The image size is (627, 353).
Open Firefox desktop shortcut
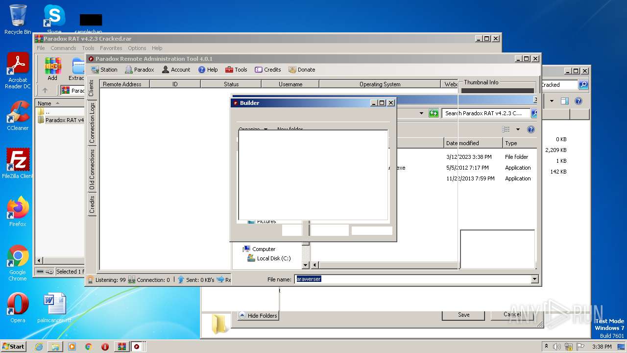pos(18,211)
